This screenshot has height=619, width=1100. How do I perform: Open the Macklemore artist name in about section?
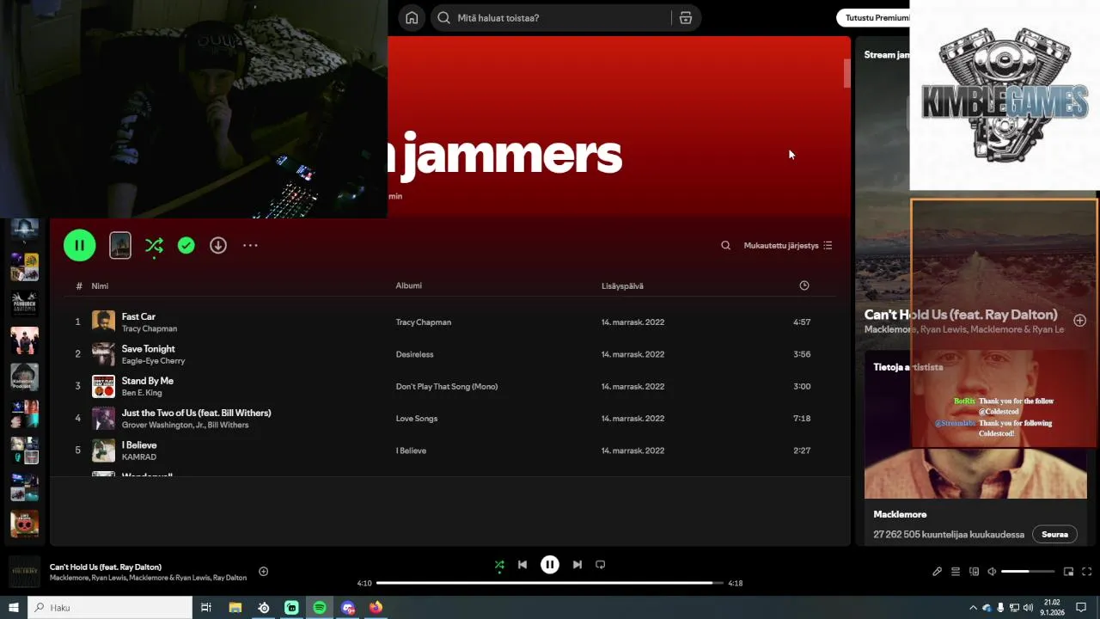click(x=900, y=514)
